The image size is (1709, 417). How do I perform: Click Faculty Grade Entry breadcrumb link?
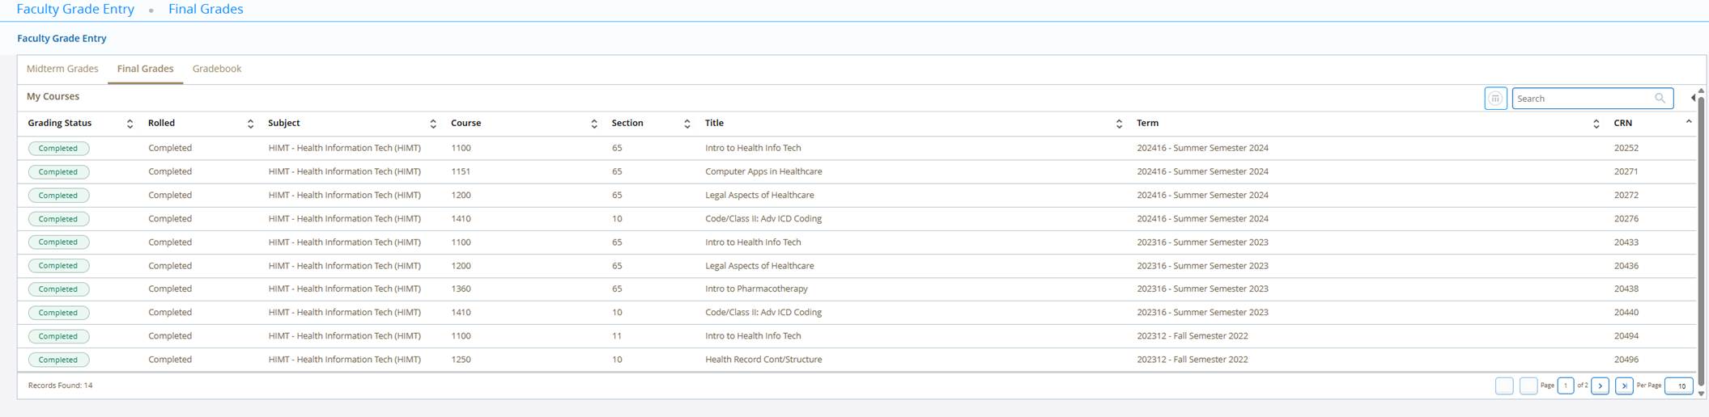[75, 9]
